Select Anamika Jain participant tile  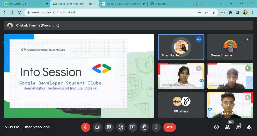(181, 47)
